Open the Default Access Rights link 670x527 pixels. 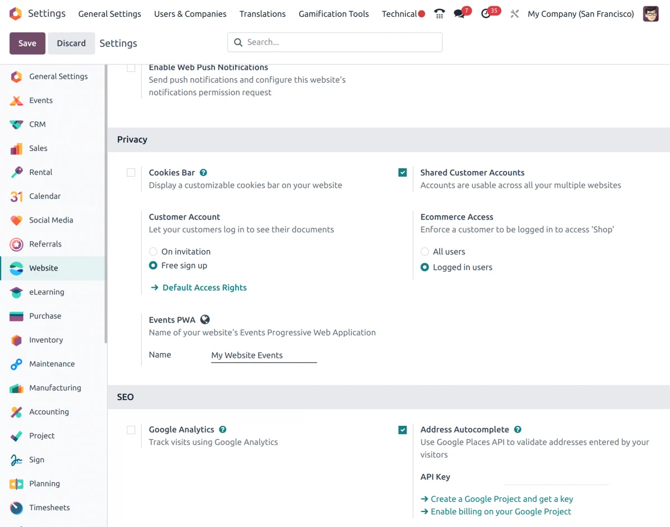(204, 287)
